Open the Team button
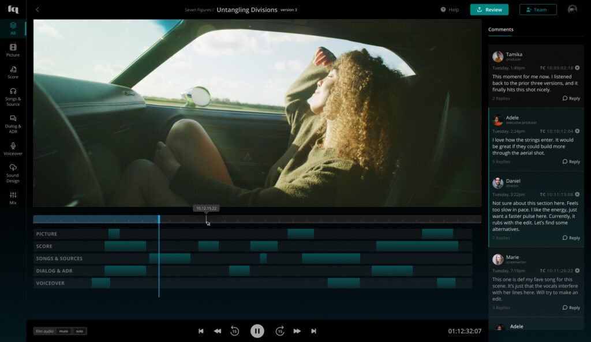Image resolution: width=591 pixels, height=342 pixels. pyautogui.click(x=537, y=10)
